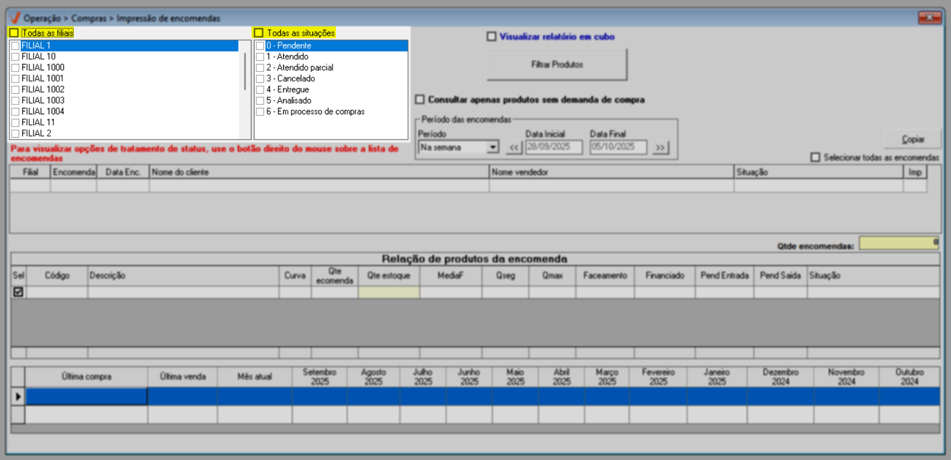Open the Período dropdown list
The width and height of the screenshot is (951, 460).
(493, 148)
